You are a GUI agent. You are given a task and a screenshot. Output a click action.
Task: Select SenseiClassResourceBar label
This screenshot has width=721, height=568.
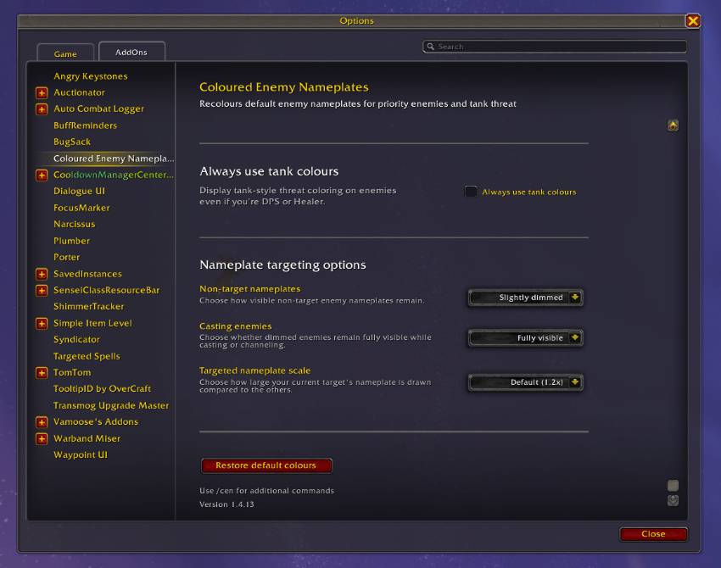pyautogui.click(x=107, y=291)
